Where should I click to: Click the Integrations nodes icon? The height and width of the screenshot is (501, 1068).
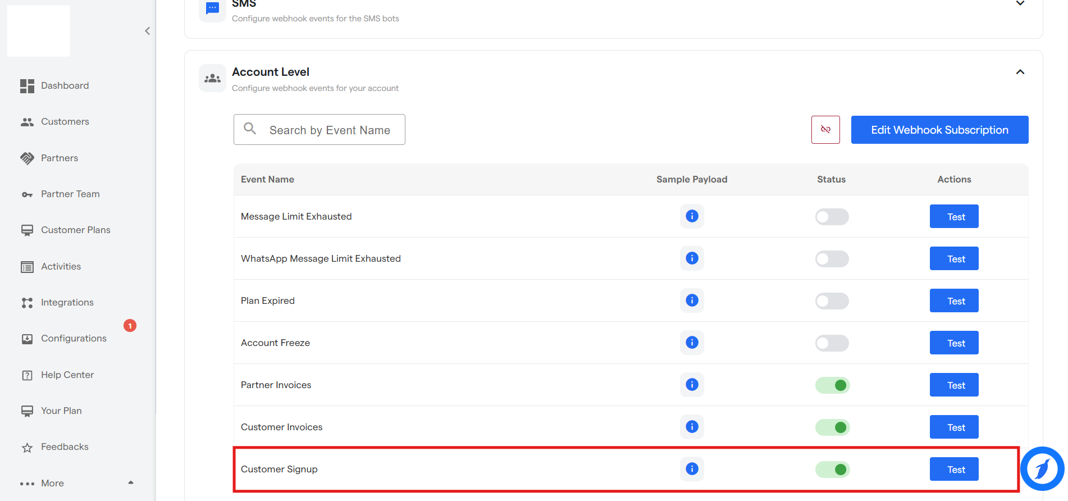tap(27, 303)
